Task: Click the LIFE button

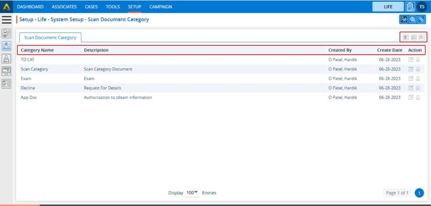Action: tap(388, 7)
